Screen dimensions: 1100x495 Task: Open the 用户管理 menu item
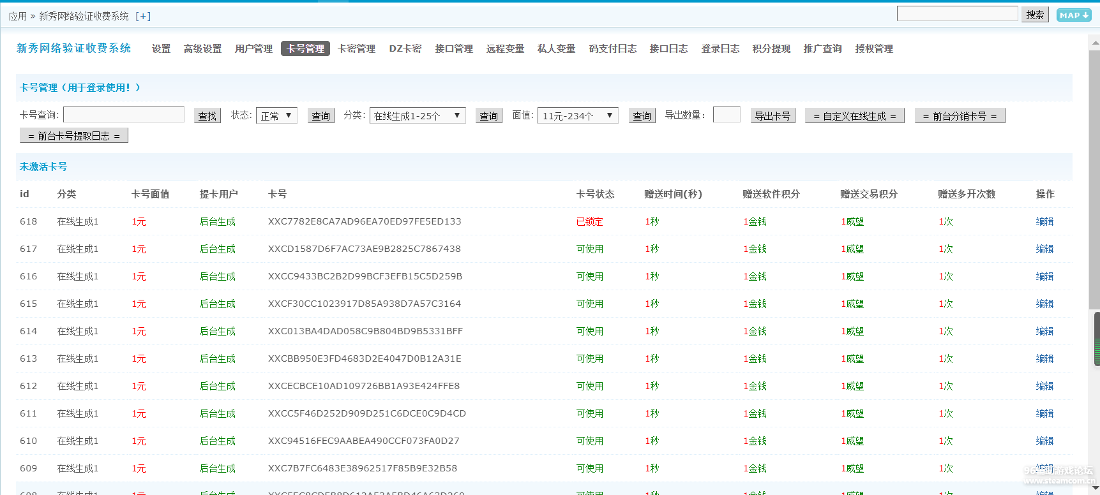point(253,48)
